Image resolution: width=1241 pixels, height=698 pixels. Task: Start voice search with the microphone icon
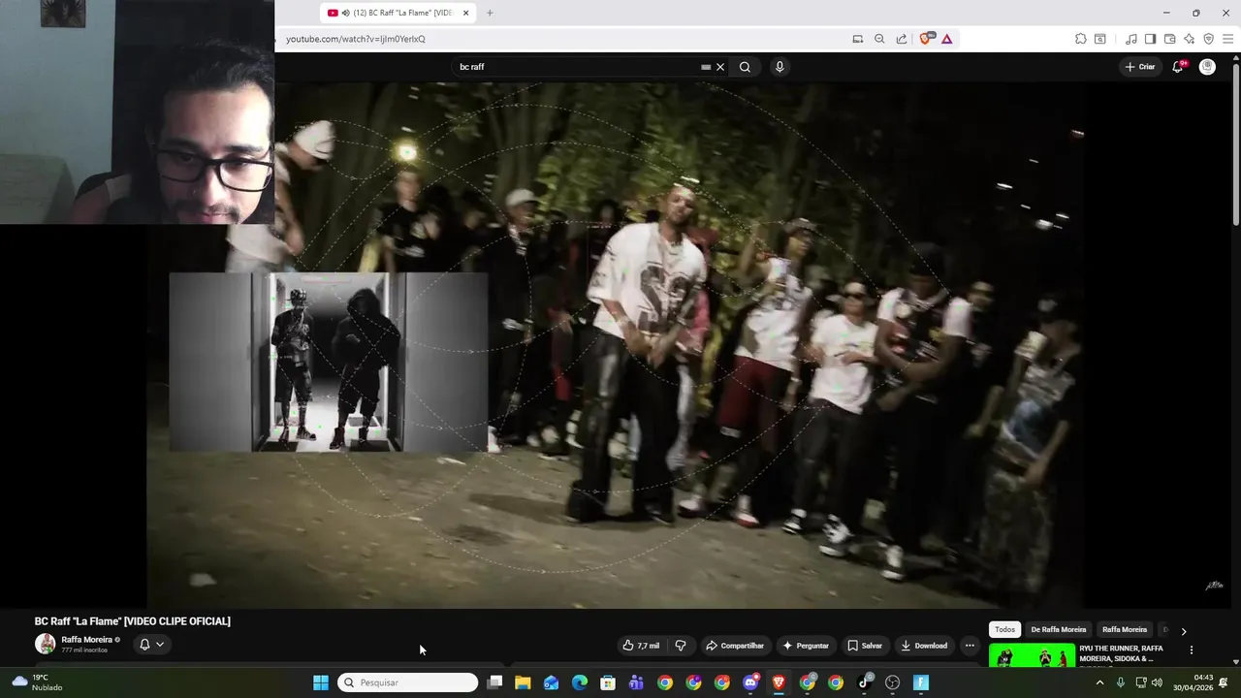pos(780,67)
